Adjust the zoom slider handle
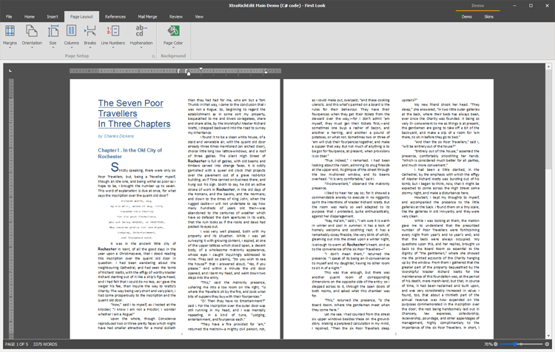This screenshot has height=352, width=555. [514, 344]
